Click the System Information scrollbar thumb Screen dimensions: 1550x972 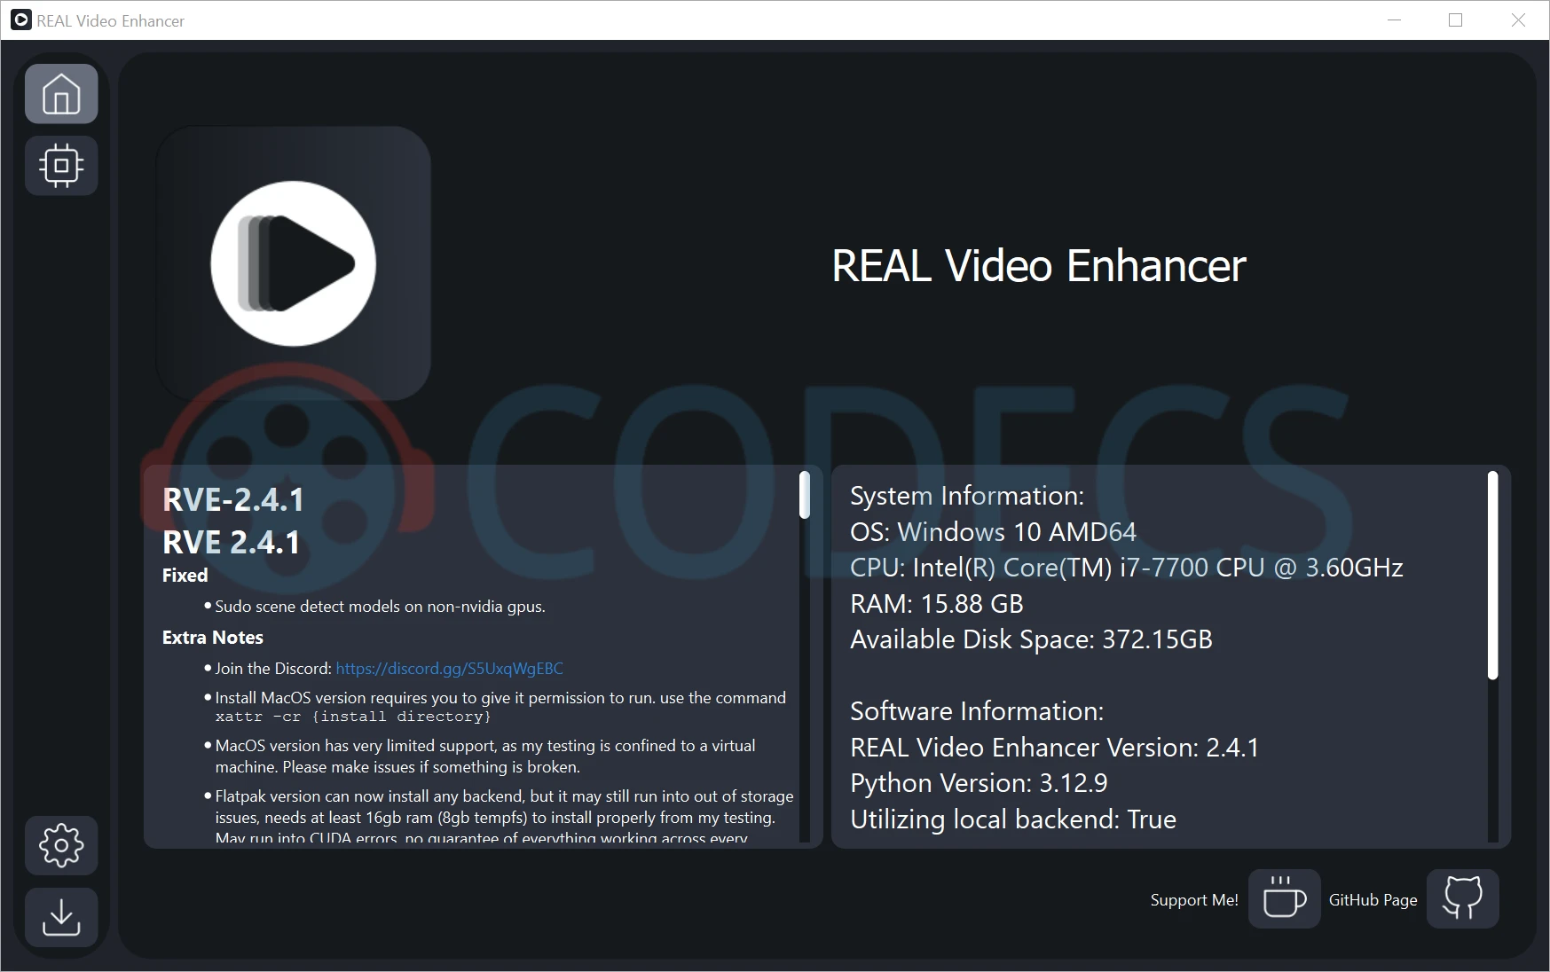tap(1492, 575)
